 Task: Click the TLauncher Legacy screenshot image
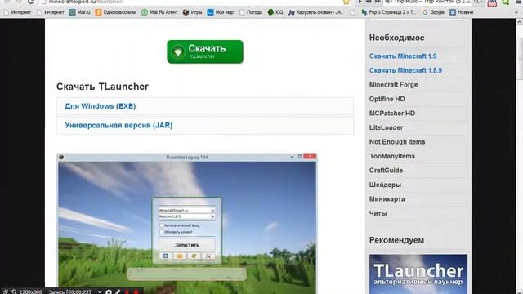(187, 223)
